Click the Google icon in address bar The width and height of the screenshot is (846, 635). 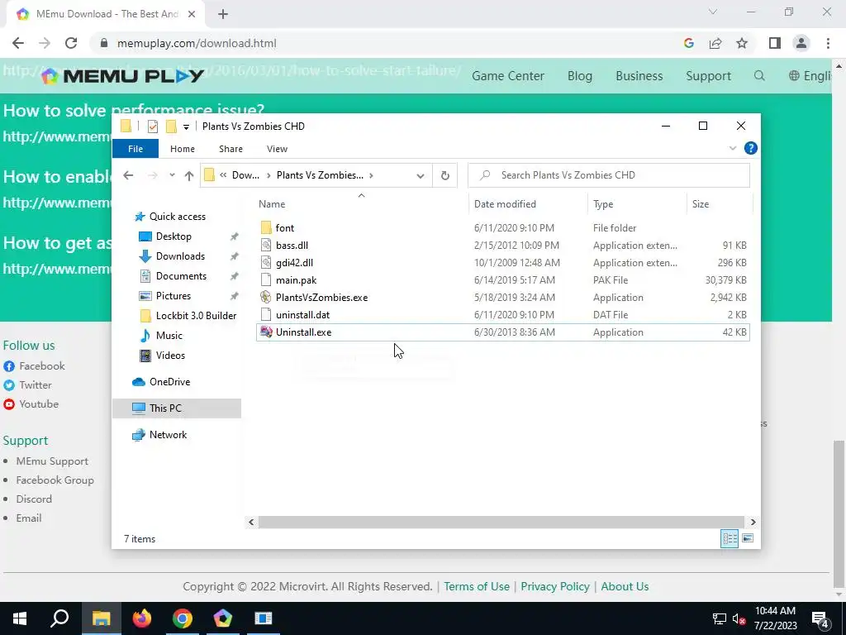point(688,43)
